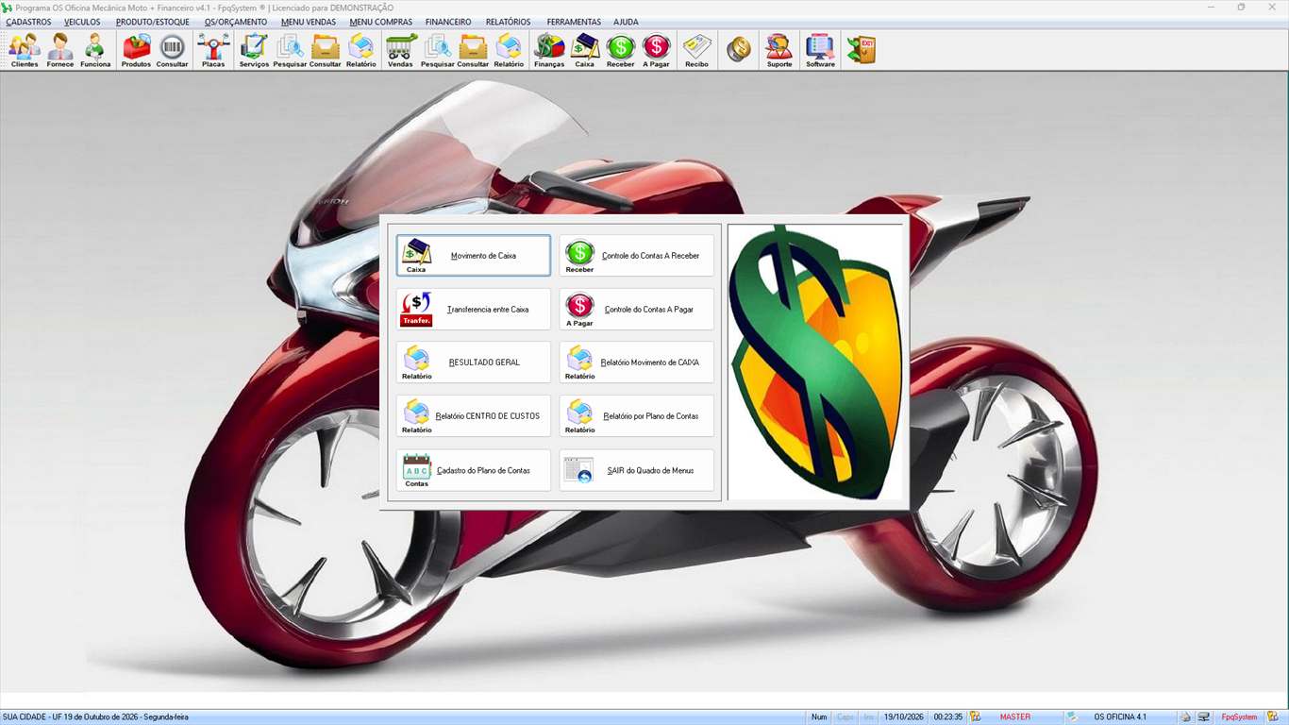The image size is (1289, 725).
Task: Open the Finanças toolbar icon
Action: coord(549,50)
